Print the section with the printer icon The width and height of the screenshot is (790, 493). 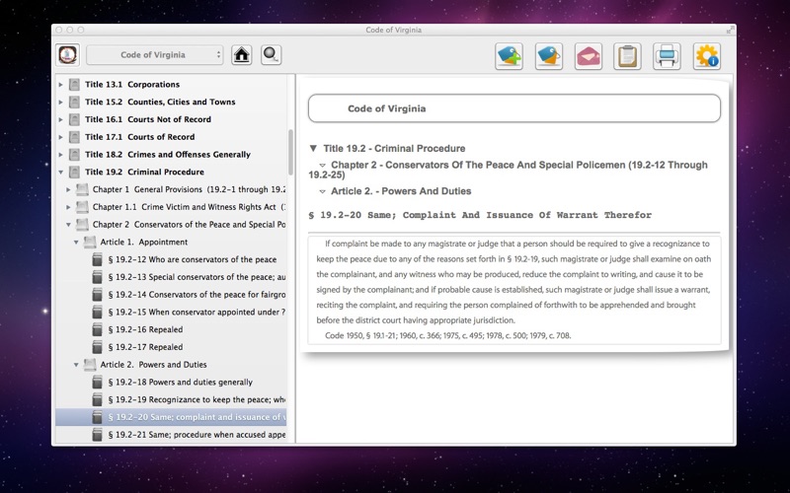[x=668, y=56]
